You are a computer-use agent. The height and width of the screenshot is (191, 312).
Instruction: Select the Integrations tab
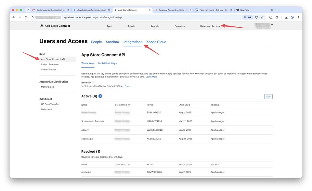click(133, 42)
